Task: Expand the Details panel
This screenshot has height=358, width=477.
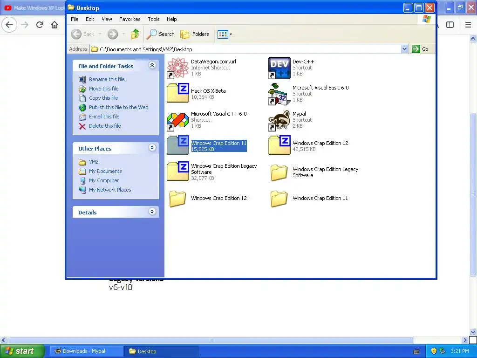Action: click(x=152, y=212)
